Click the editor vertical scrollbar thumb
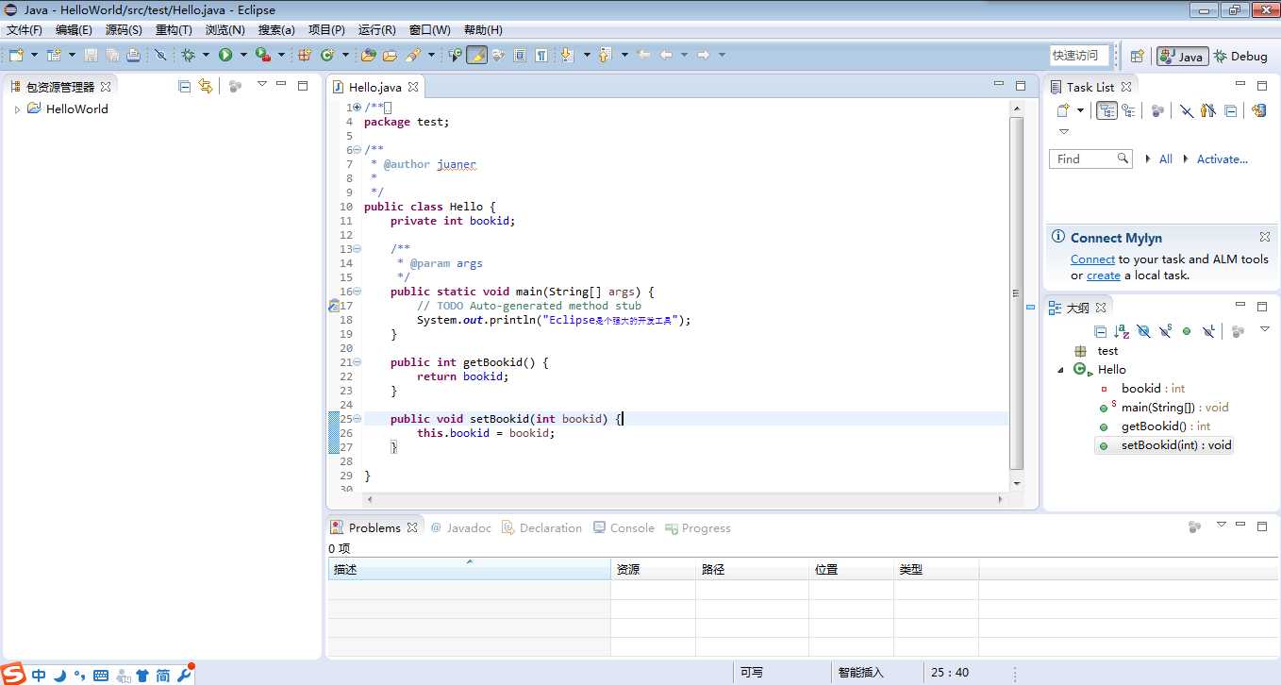 [1016, 293]
